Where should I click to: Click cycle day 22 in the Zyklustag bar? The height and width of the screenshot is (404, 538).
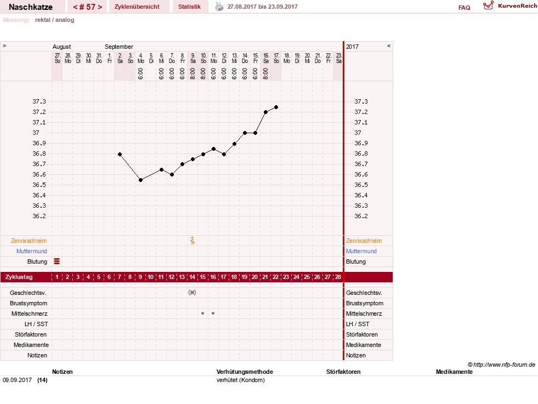(x=275, y=277)
